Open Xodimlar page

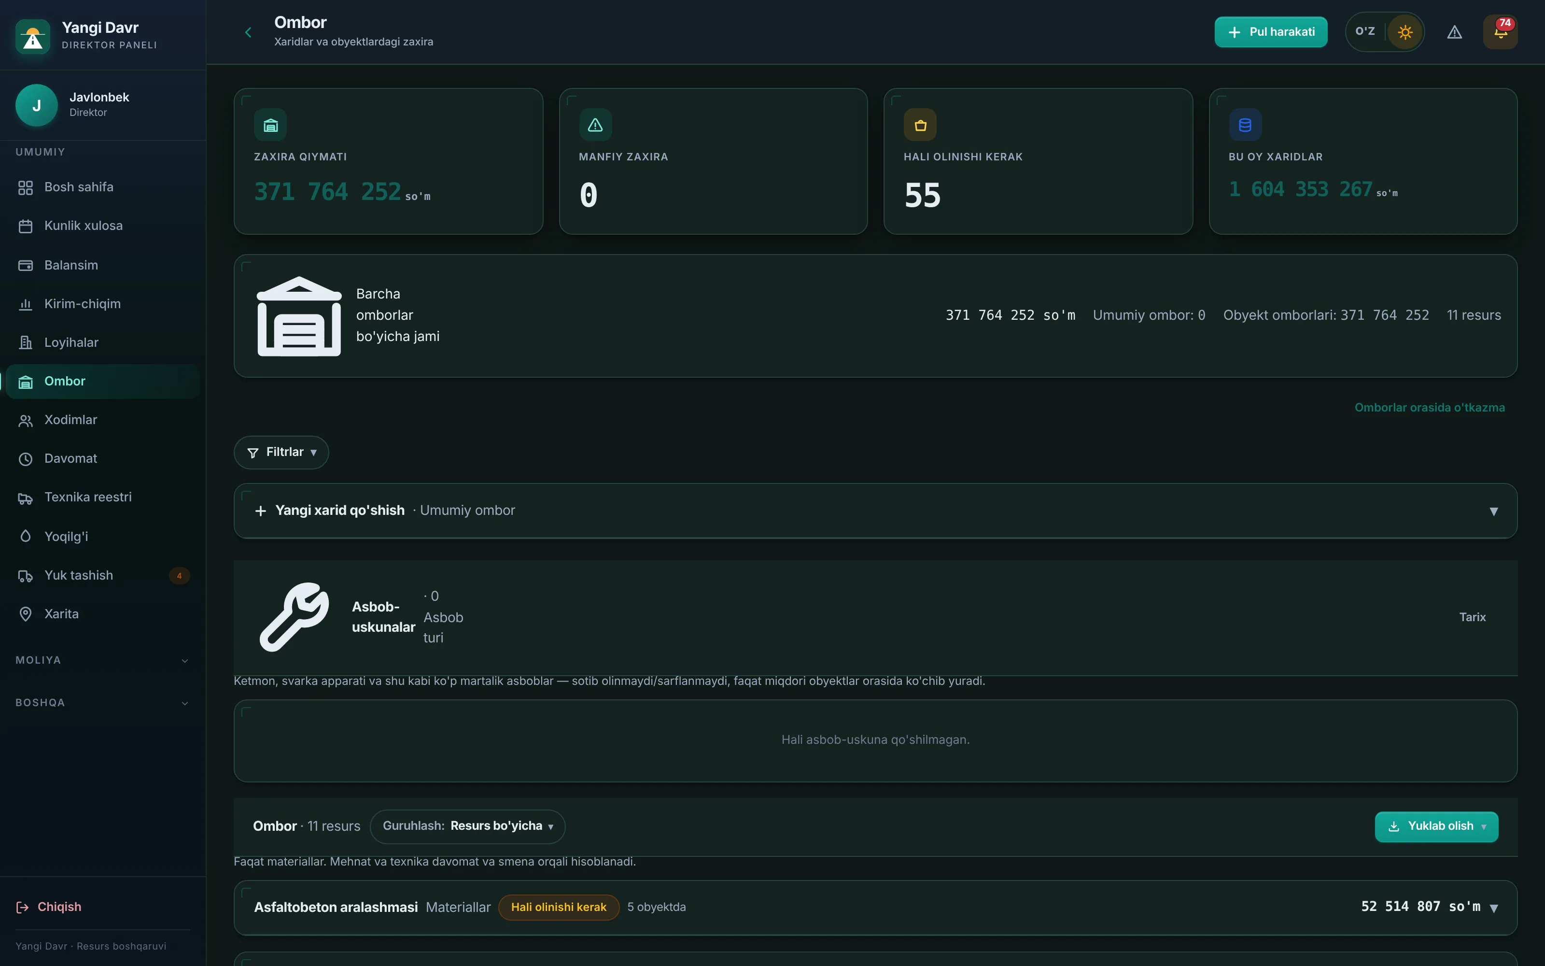pos(103,420)
